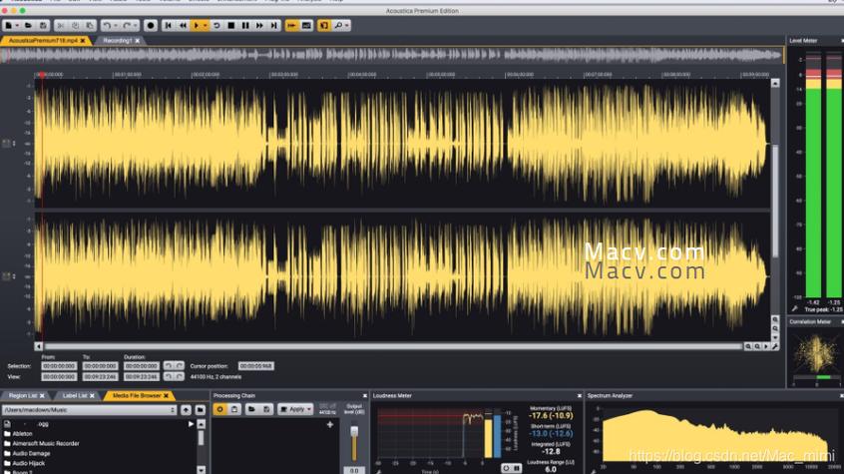Click the Rewind button
Image resolution: width=844 pixels, height=474 pixels.
click(x=183, y=25)
